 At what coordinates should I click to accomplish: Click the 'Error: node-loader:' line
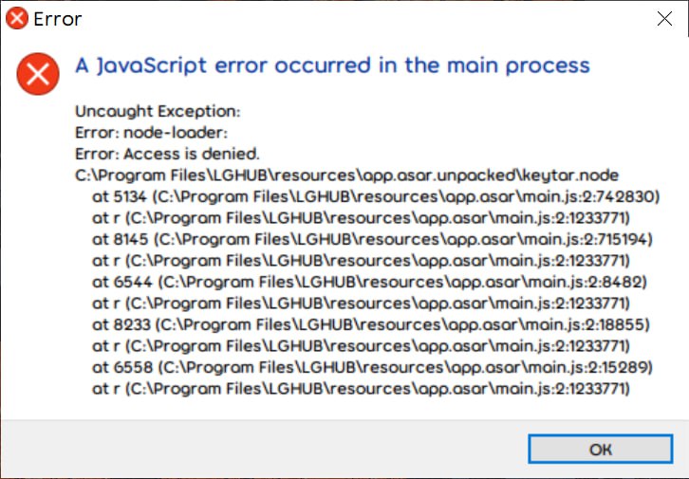click(x=152, y=133)
